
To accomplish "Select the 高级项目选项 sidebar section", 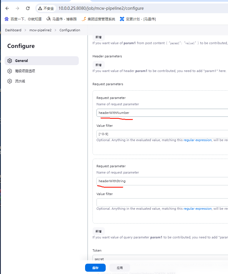I will 25,71.
